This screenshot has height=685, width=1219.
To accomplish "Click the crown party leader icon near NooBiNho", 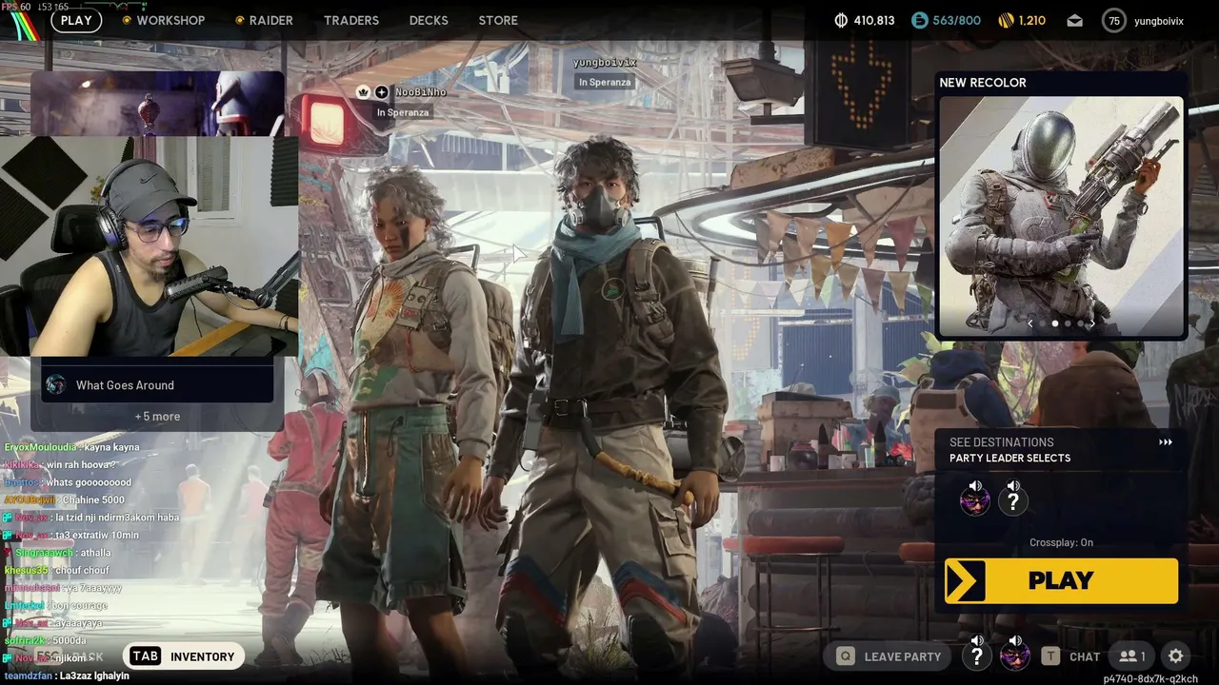I will (x=363, y=92).
